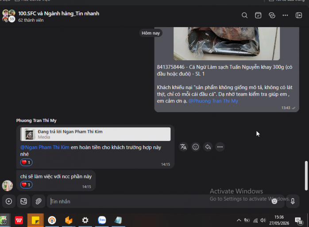
Task: Switch to Zalo in taskbar
Action: [102, 220]
